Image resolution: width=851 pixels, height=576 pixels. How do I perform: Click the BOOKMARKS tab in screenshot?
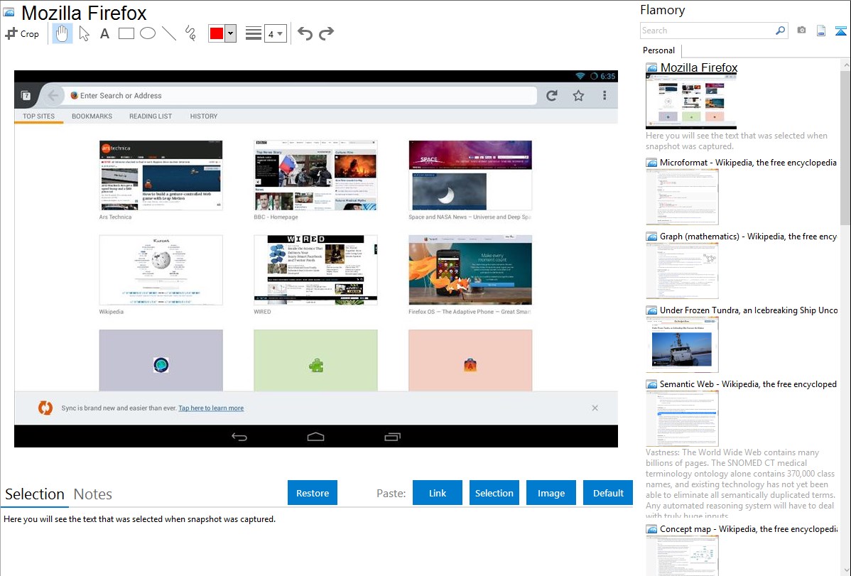pos(92,116)
